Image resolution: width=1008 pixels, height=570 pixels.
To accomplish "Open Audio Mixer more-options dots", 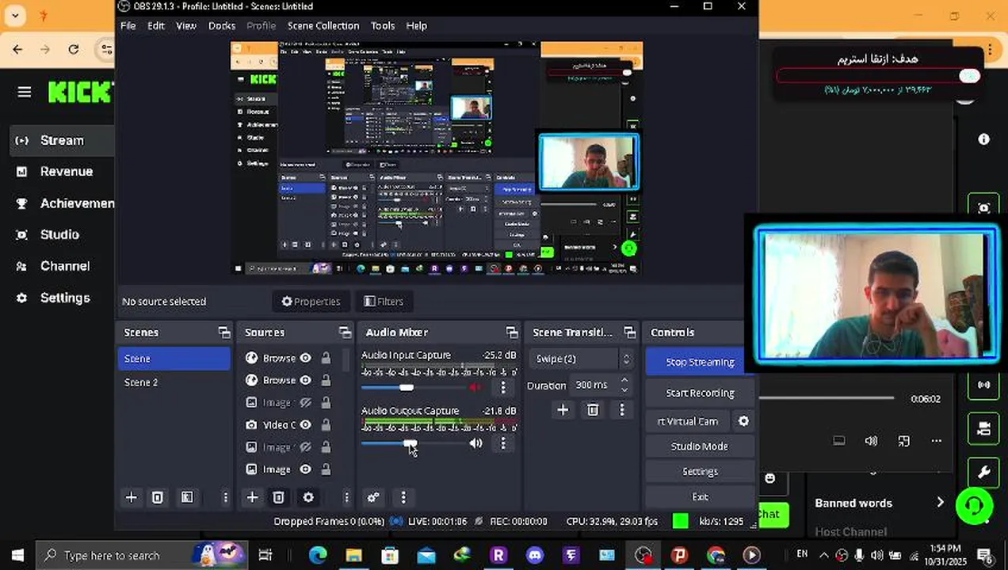I will point(403,497).
